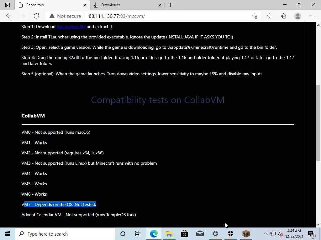Click the page vertical scrollbar thumb
321x240 pixels.
pos(318,122)
